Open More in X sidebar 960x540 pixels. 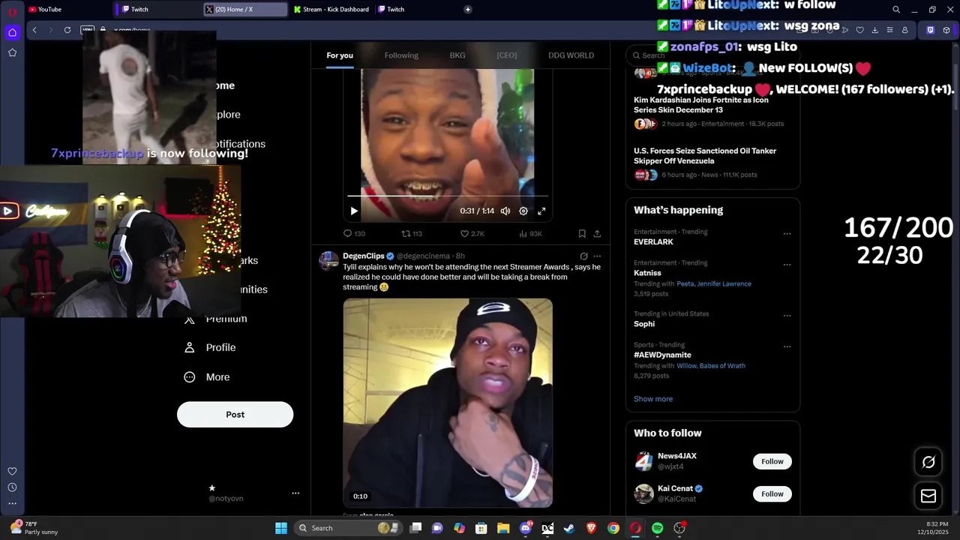tap(207, 377)
